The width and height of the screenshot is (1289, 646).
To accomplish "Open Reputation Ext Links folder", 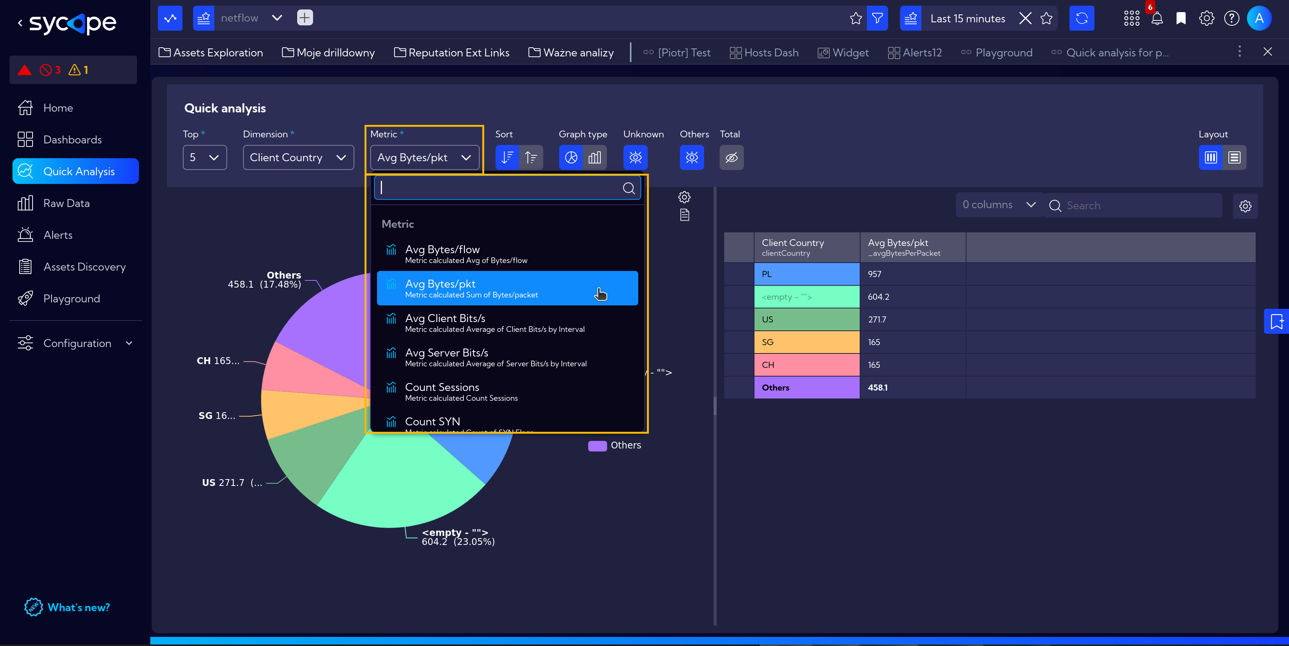I will 452,53.
